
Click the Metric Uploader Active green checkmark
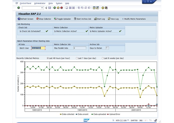pos(120,31)
